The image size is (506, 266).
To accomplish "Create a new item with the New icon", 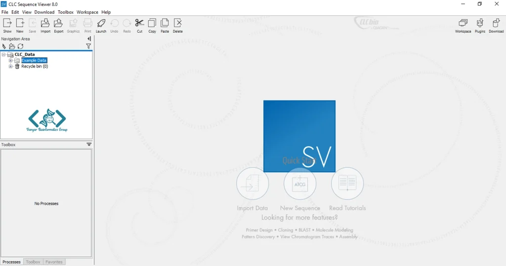I will point(20,26).
